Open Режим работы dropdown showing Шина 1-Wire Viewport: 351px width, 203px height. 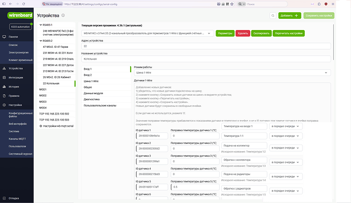click(x=232, y=73)
